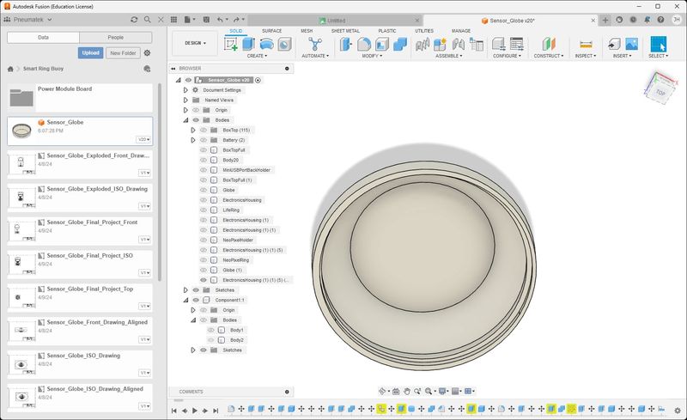Switch to the PLASTIC tab
The image size is (687, 420).
click(x=387, y=31)
